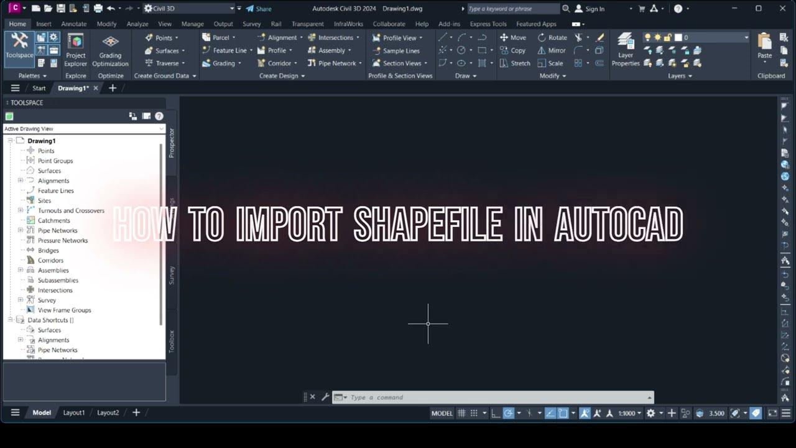Toggle drawing grid display in status bar
Viewport: 796px width, 448px height.
[461, 413]
